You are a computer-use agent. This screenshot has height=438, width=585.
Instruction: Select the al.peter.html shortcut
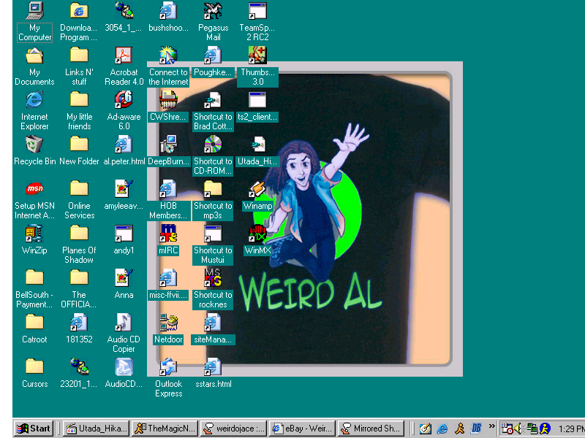pos(124,144)
